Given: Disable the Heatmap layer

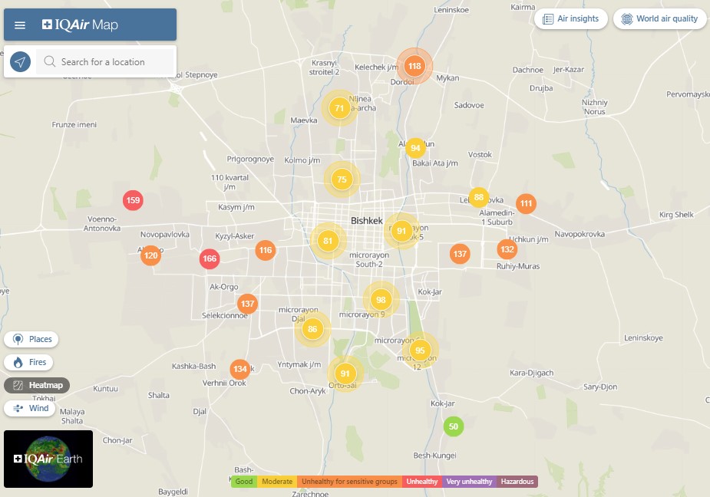Looking at the screenshot, I should 37,385.
